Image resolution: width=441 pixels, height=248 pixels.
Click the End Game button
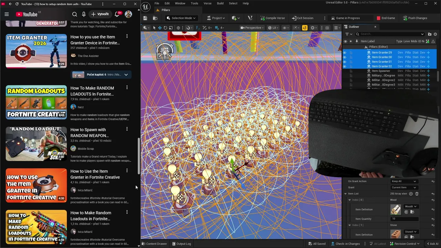[x=386, y=18]
